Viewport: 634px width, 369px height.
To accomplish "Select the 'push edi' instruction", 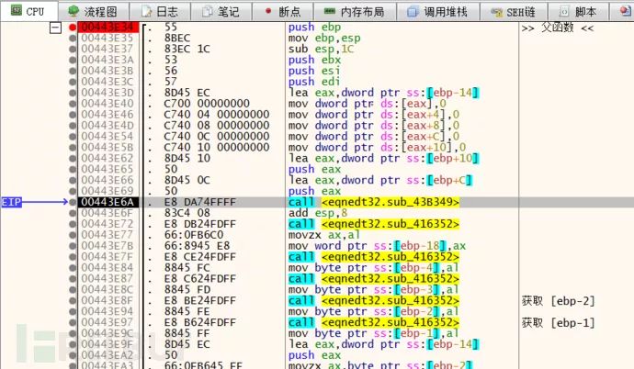I will pyautogui.click(x=314, y=82).
